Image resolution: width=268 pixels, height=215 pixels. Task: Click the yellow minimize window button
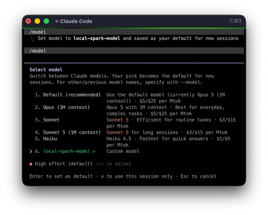click(37, 21)
